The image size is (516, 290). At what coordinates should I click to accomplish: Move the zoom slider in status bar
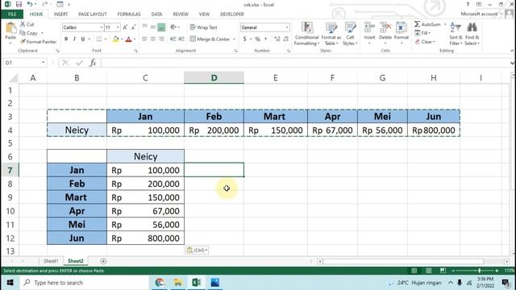pyautogui.click(x=479, y=271)
